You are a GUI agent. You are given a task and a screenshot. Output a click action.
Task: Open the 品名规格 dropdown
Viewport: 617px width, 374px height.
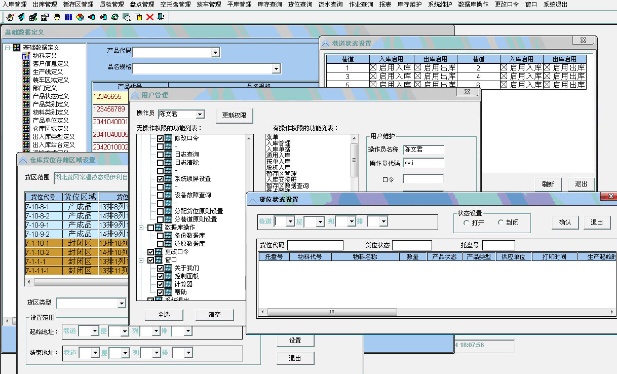tap(276, 68)
